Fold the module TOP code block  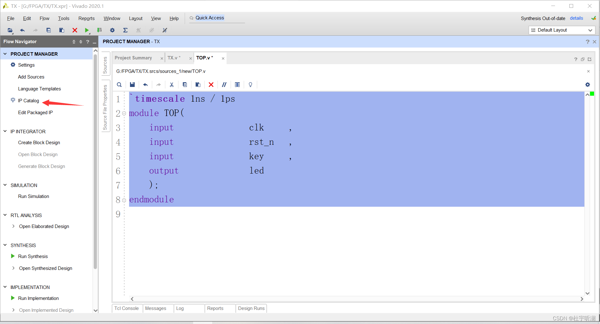click(x=124, y=114)
